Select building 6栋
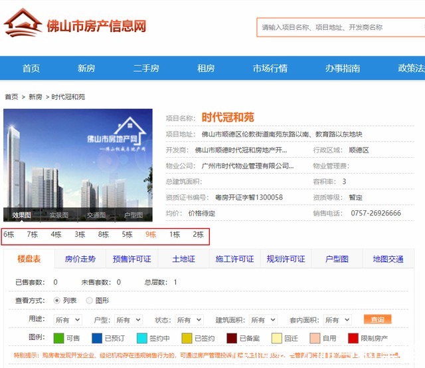Viewport: 425px width, 368px height. click(x=9, y=234)
